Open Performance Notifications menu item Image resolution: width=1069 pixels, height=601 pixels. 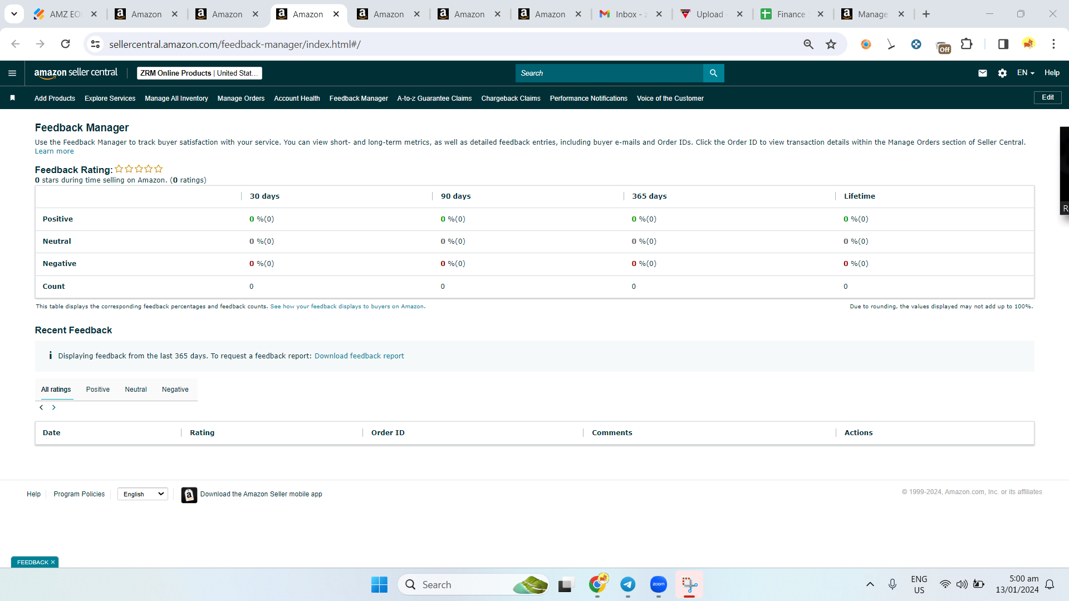pyautogui.click(x=589, y=98)
